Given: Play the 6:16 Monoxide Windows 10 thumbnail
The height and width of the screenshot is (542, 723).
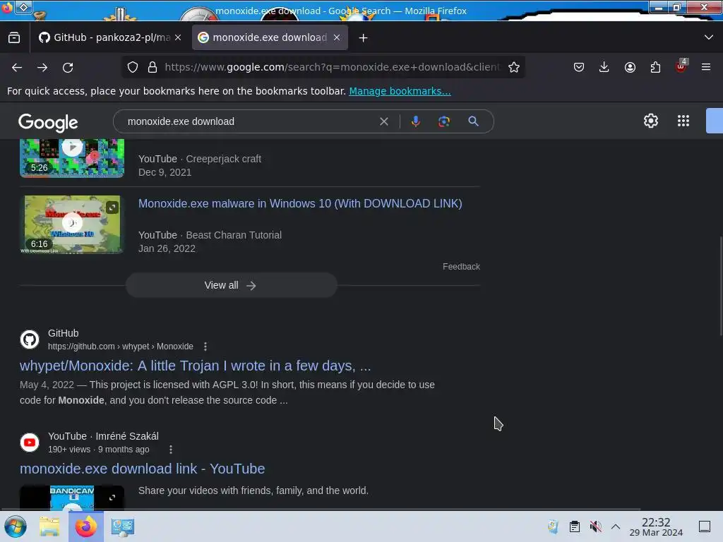Looking at the screenshot, I should coord(72,224).
